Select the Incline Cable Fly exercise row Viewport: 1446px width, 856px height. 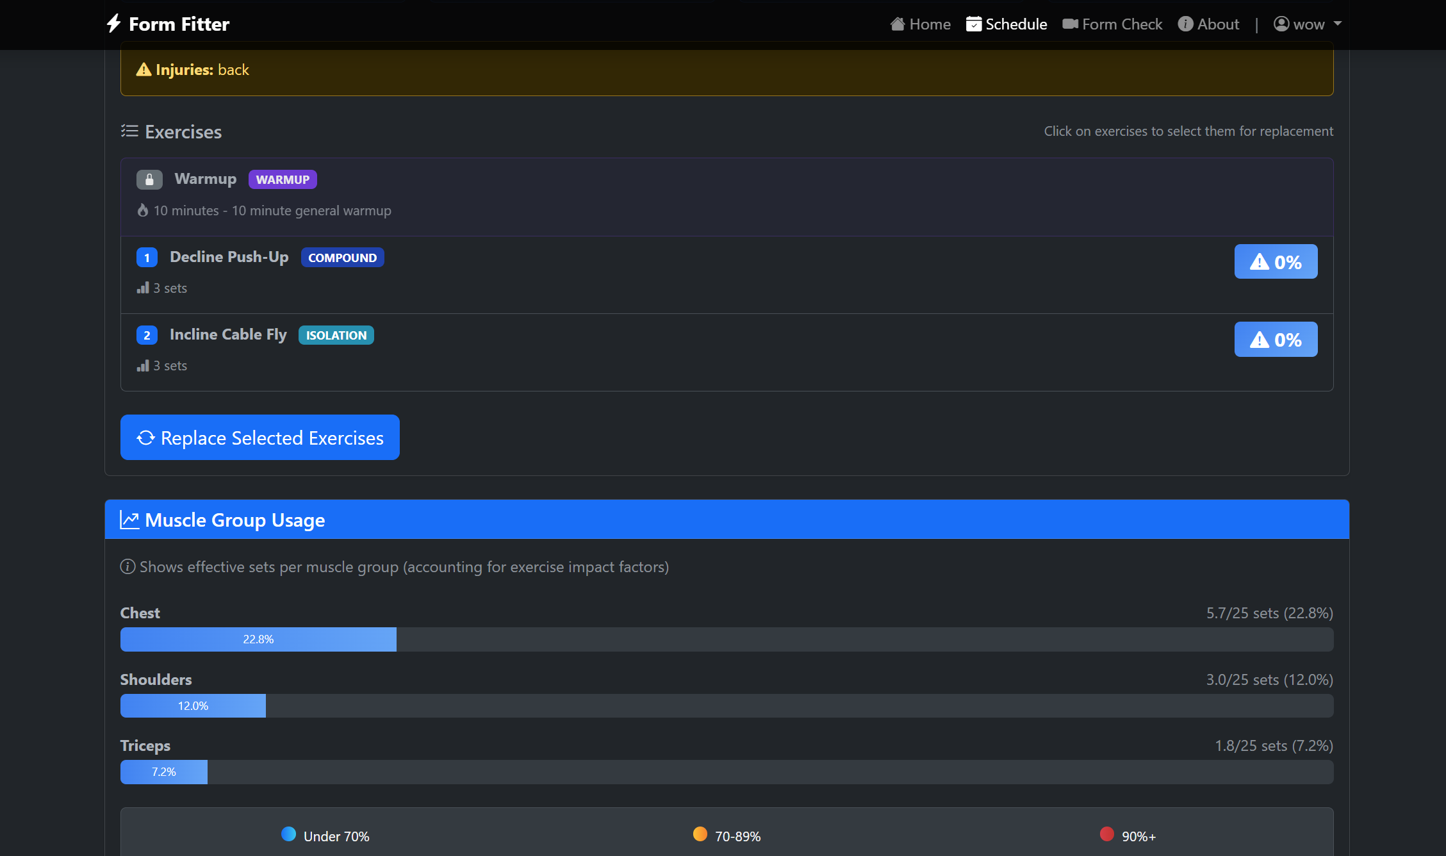click(705, 352)
